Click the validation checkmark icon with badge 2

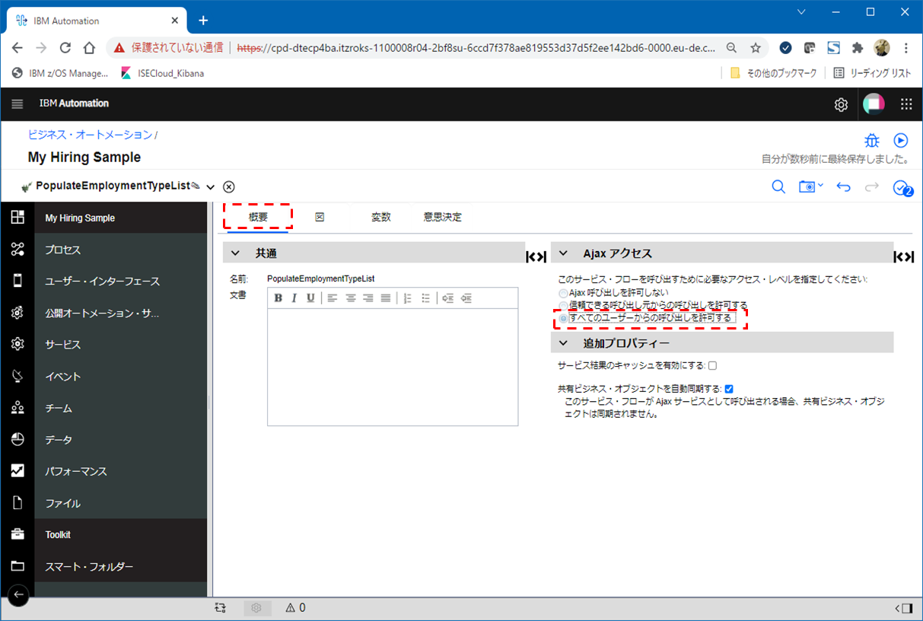[902, 187]
